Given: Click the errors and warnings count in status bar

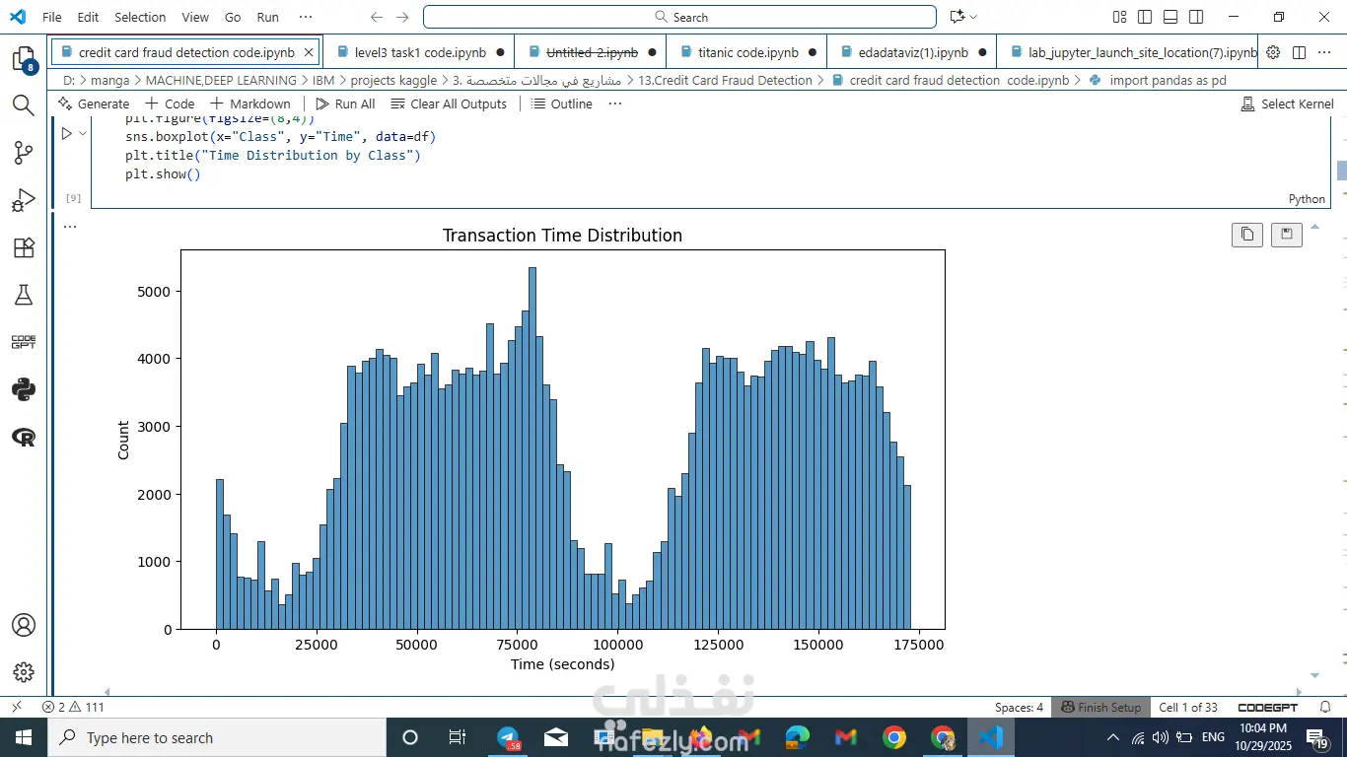Looking at the screenshot, I should pyautogui.click(x=73, y=707).
